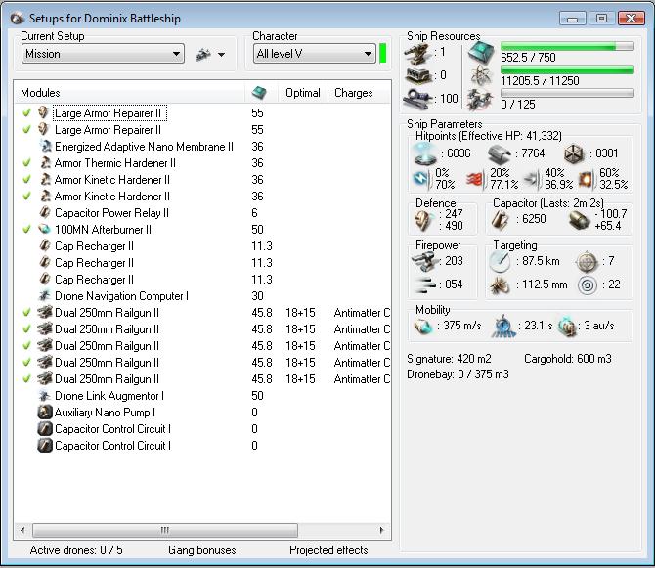Image resolution: width=655 pixels, height=568 pixels.
Task: Toggle the third Dual 250mm Railgun II checkmark
Action: pyautogui.click(x=27, y=346)
